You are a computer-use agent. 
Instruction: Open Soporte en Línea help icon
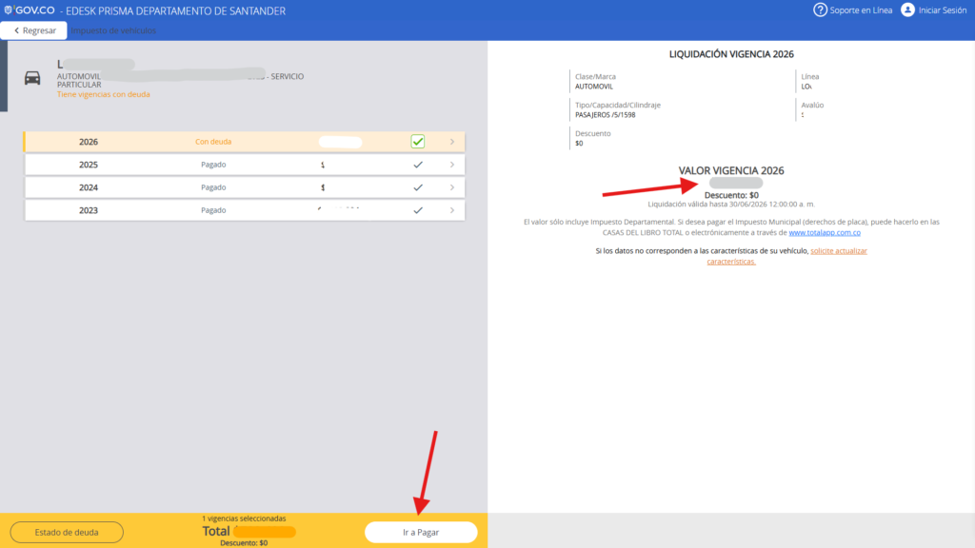pyautogui.click(x=820, y=10)
